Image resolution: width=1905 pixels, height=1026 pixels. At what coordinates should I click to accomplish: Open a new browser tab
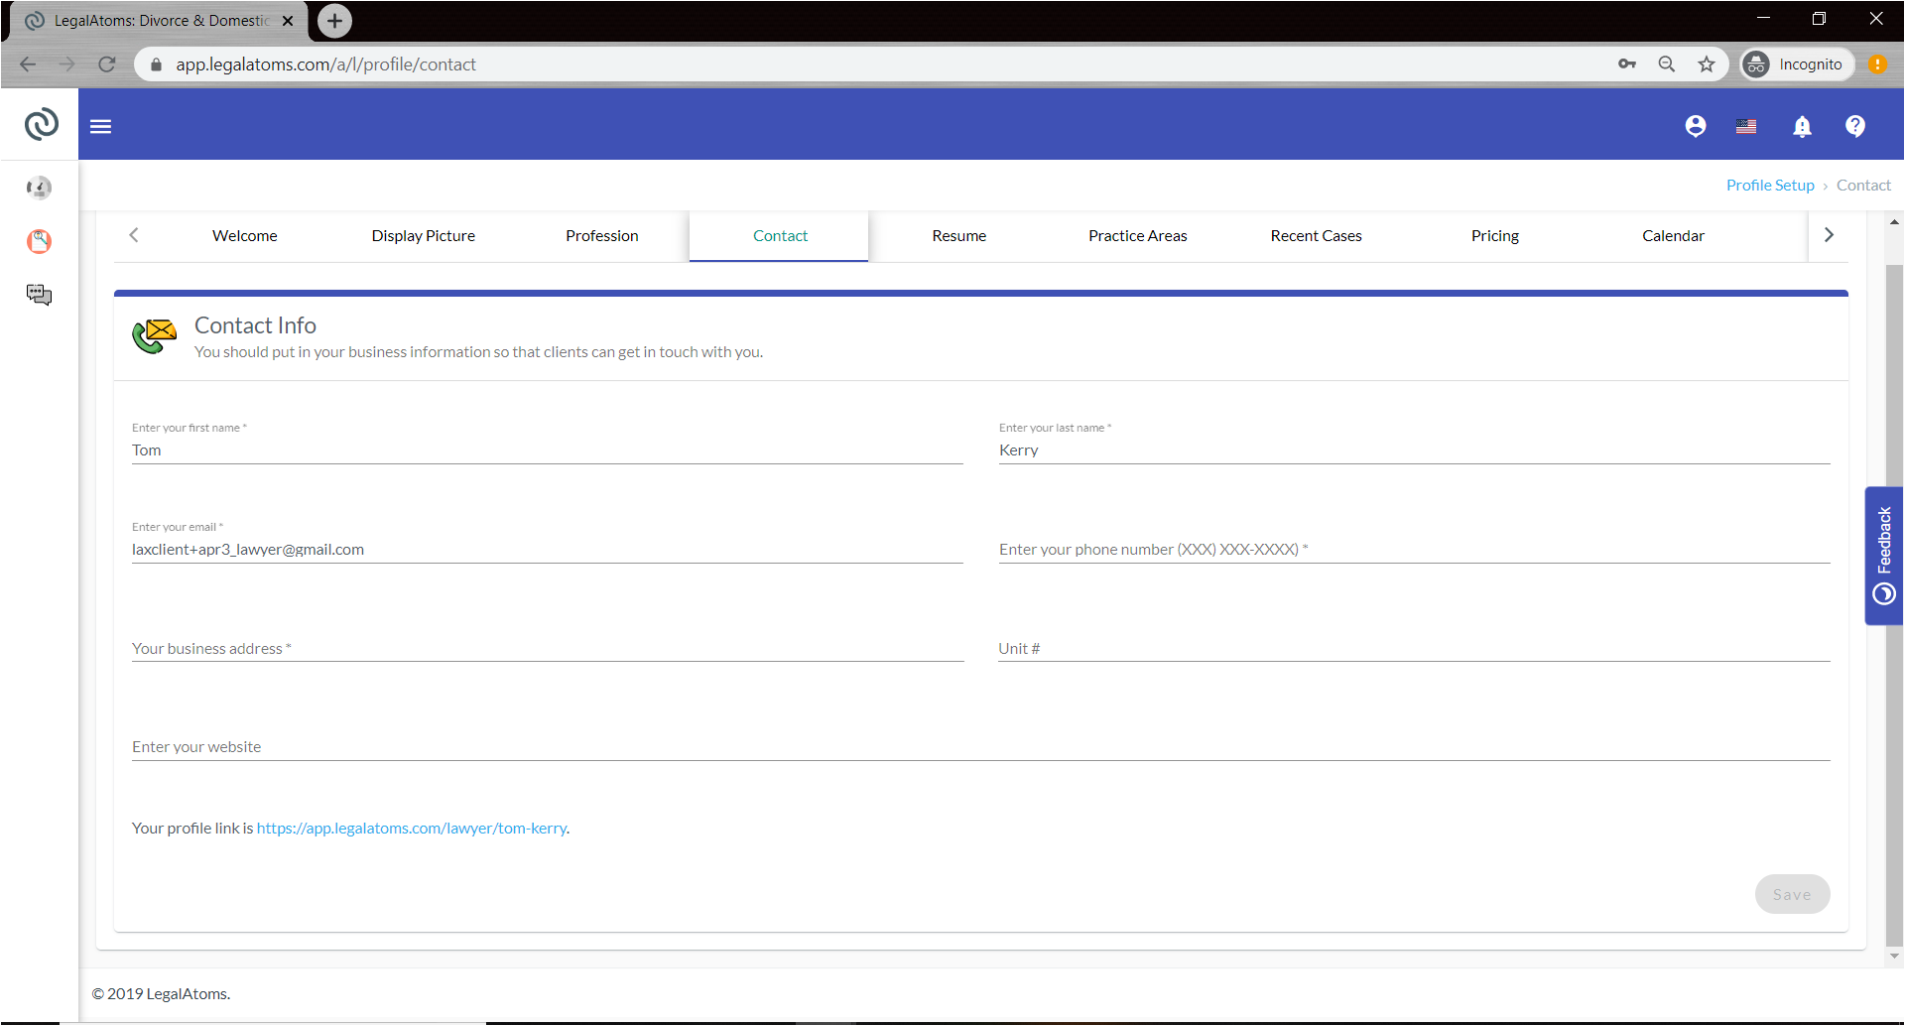coord(334,20)
